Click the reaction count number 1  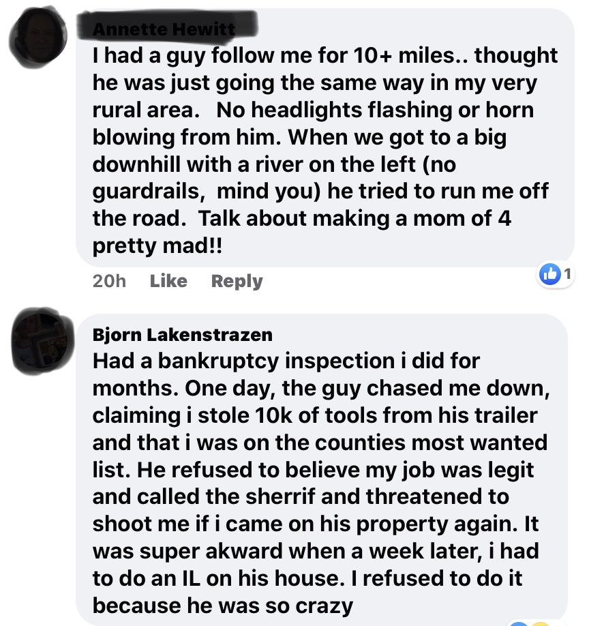[567, 274]
